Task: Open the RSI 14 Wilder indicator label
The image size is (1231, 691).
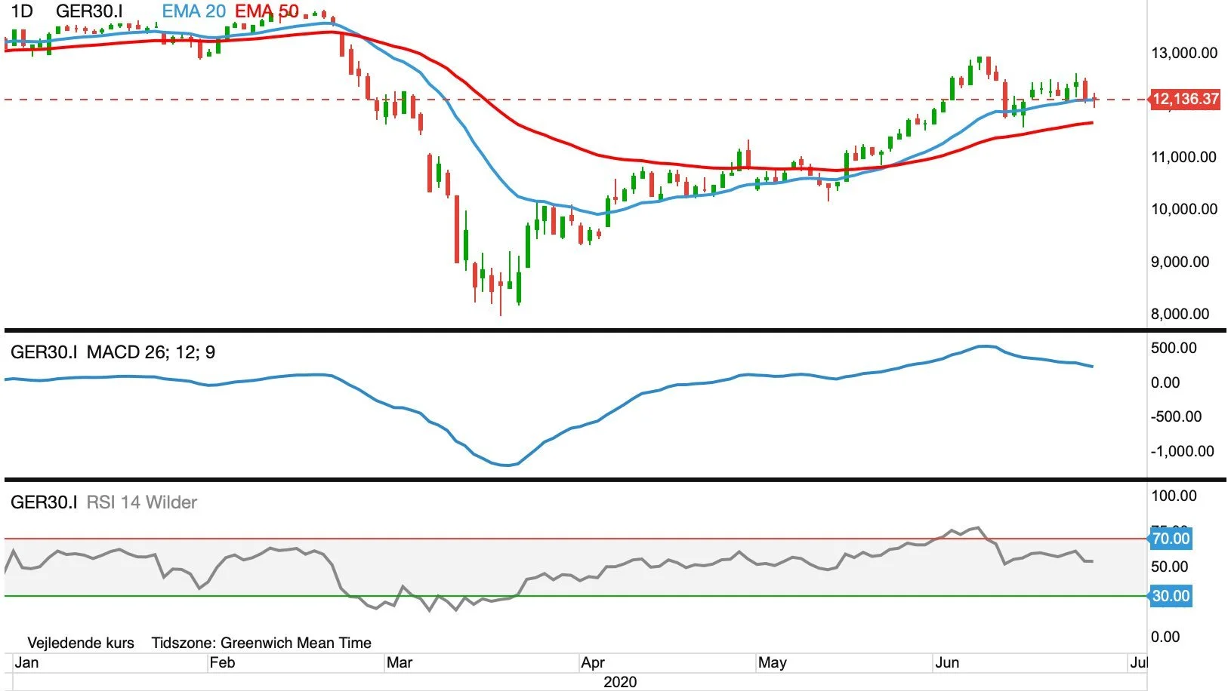Action: tap(142, 502)
